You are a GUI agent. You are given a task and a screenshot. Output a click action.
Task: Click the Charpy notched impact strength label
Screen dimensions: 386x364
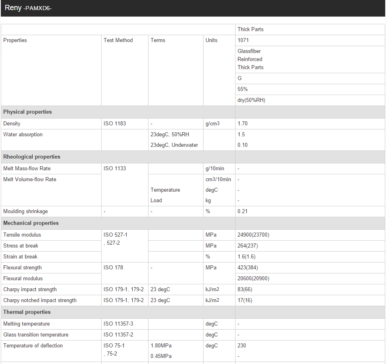[40, 300]
